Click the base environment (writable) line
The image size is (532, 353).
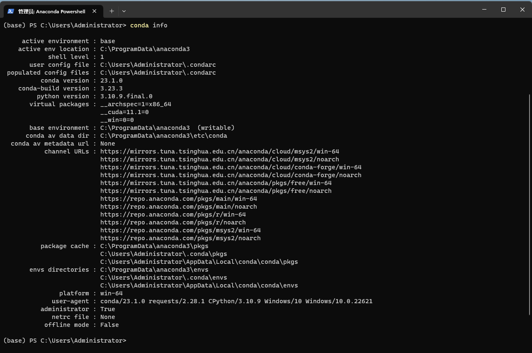click(168, 128)
